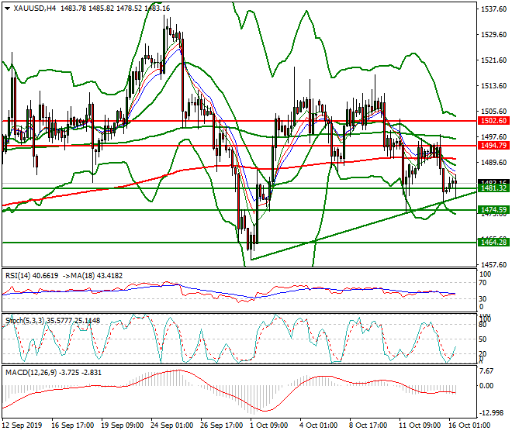The image size is (512, 434).
Task: Click the -12.998 MACD scale value
Action: pyautogui.click(x=491, y=413)
